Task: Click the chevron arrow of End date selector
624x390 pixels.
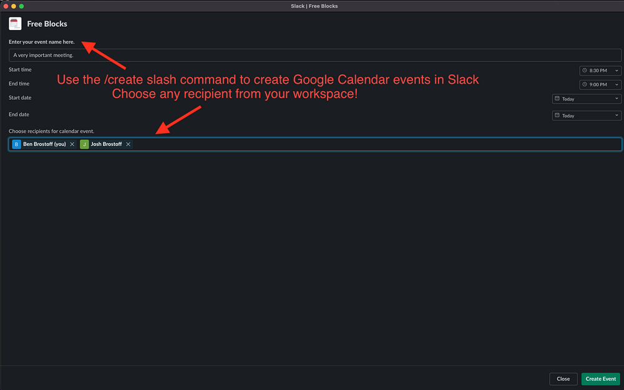Action: 617,115
